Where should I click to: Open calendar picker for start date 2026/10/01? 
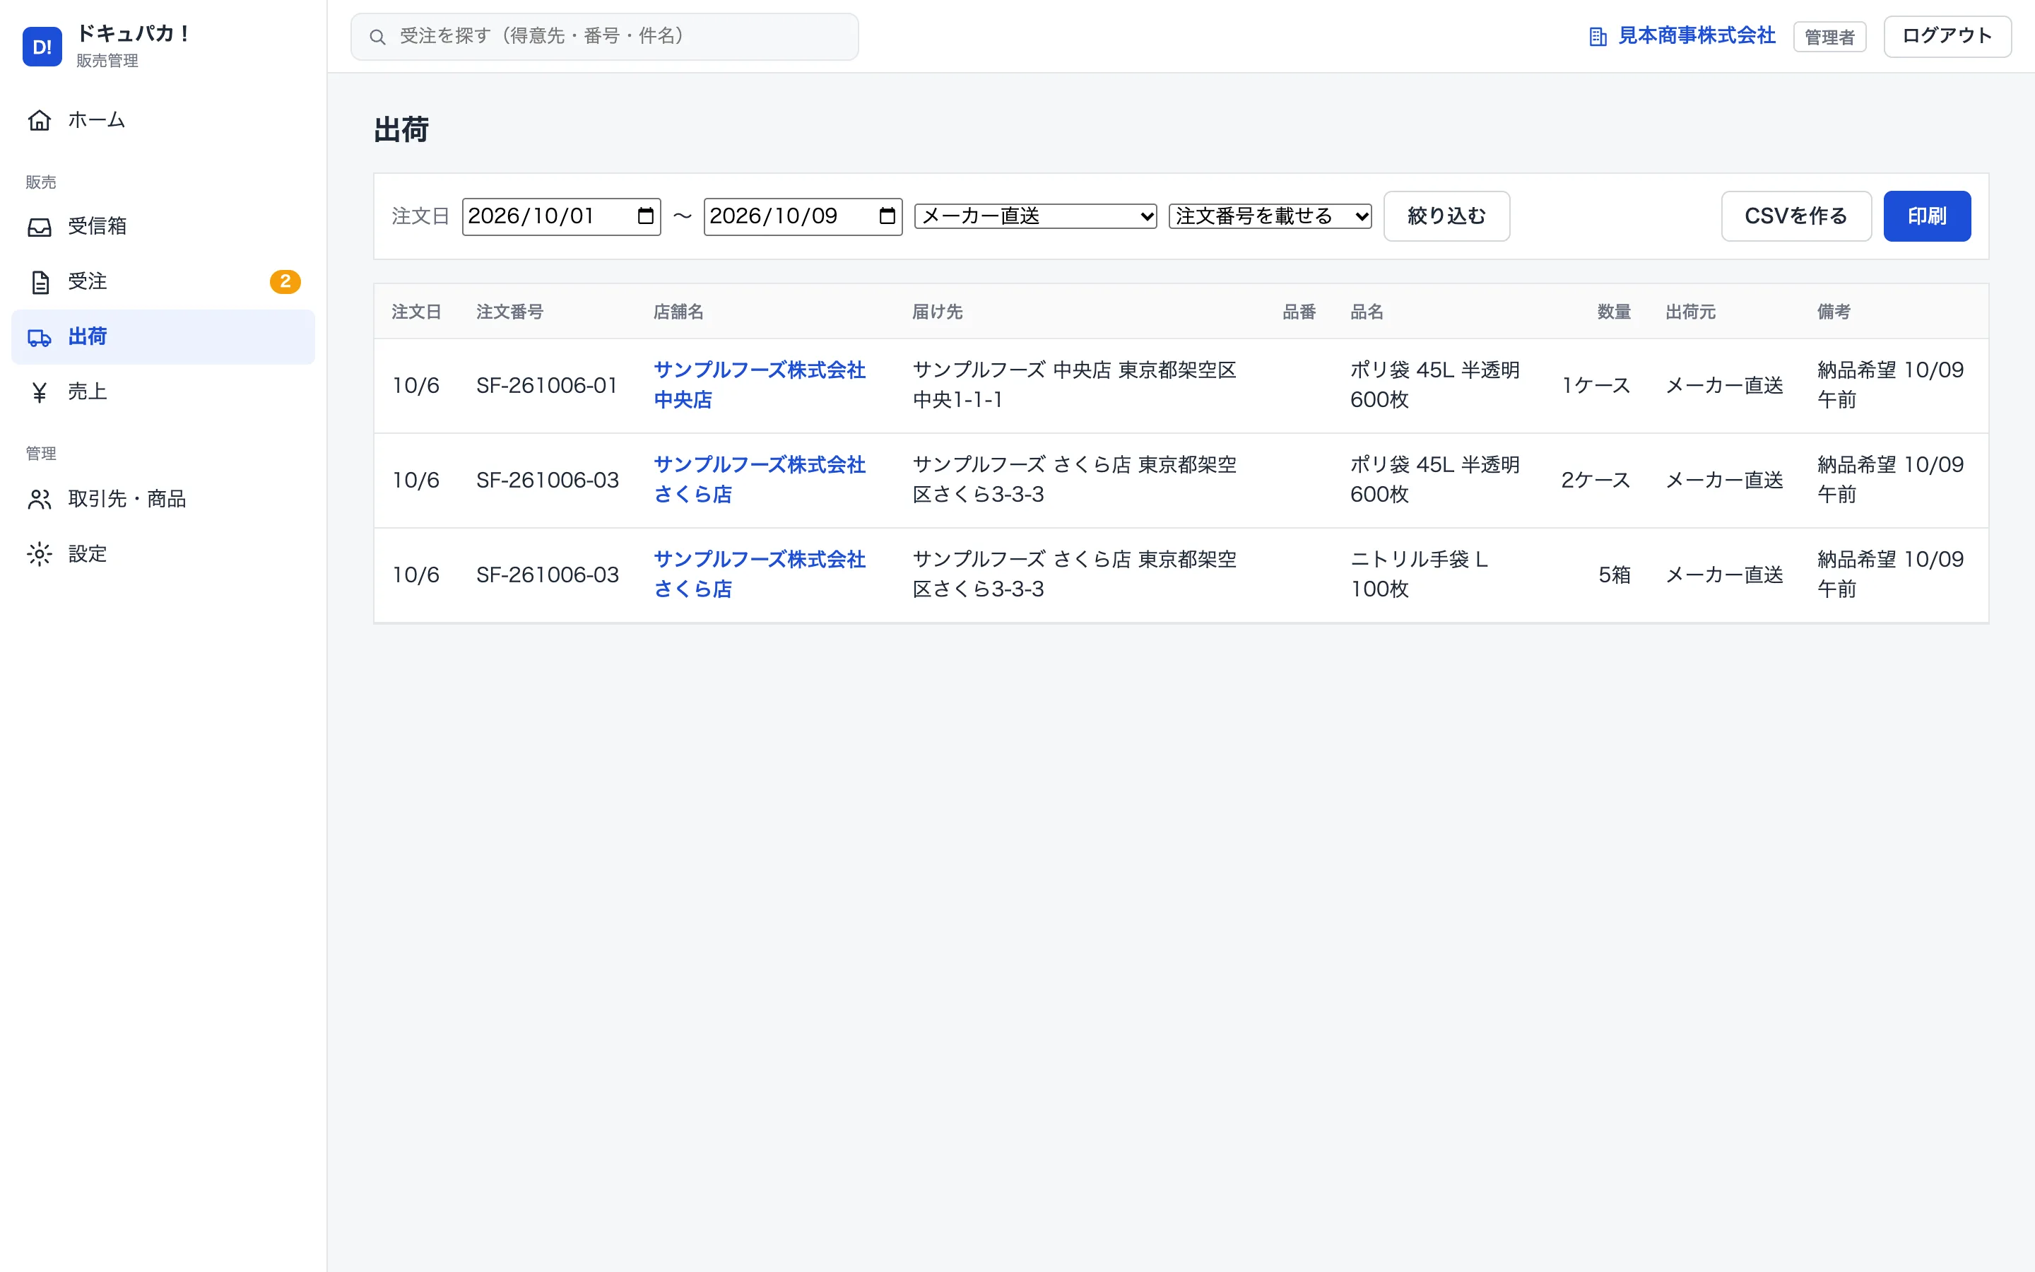point(645,216)
